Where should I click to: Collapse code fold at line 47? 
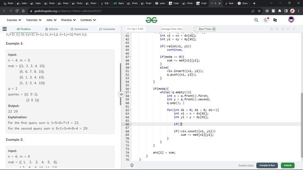point(131,57)
